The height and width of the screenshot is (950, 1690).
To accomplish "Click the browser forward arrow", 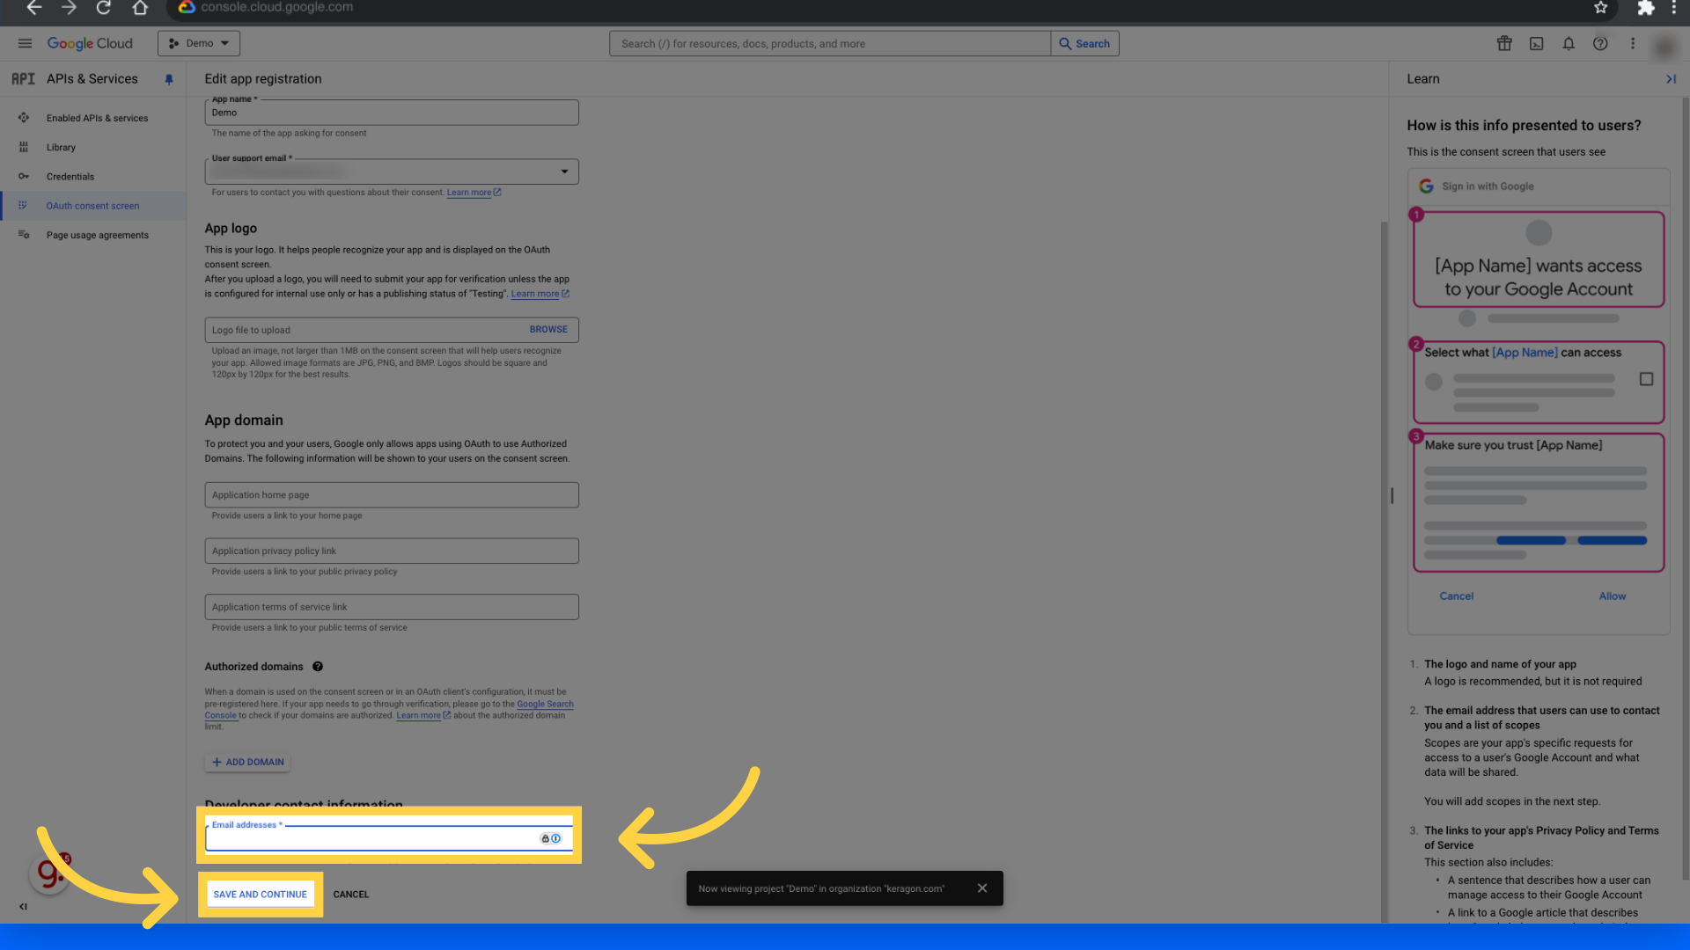I will click(69, 8).
